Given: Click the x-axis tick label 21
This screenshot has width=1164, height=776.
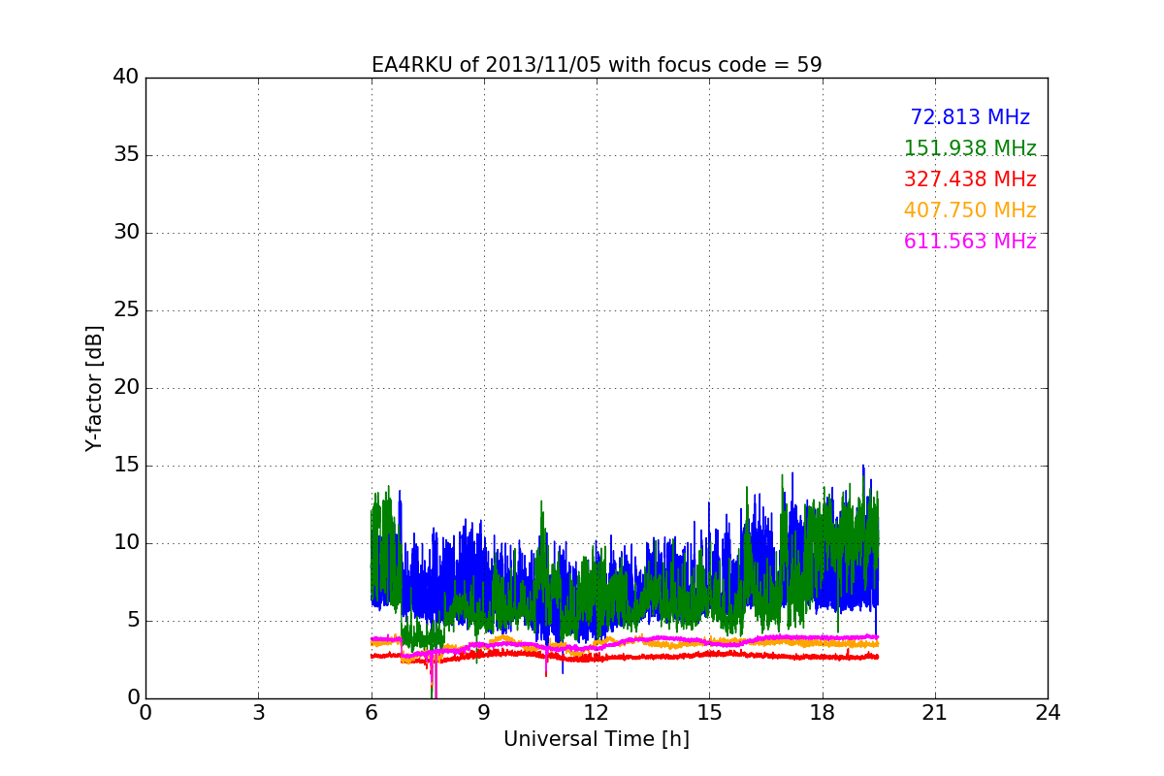Looking at the screenshot, I should [x=935, y=712].
